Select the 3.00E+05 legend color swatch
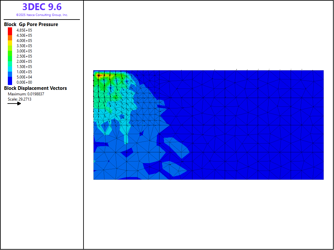Screen dimensions: 334x250 pos(10,51)
